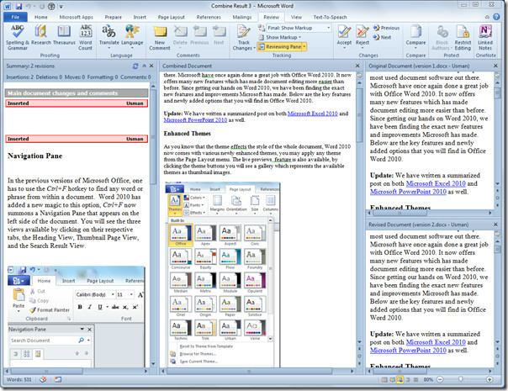Switch to the View tab
Viewport: 508px width, 391px height.
click(x=296, y=17)
